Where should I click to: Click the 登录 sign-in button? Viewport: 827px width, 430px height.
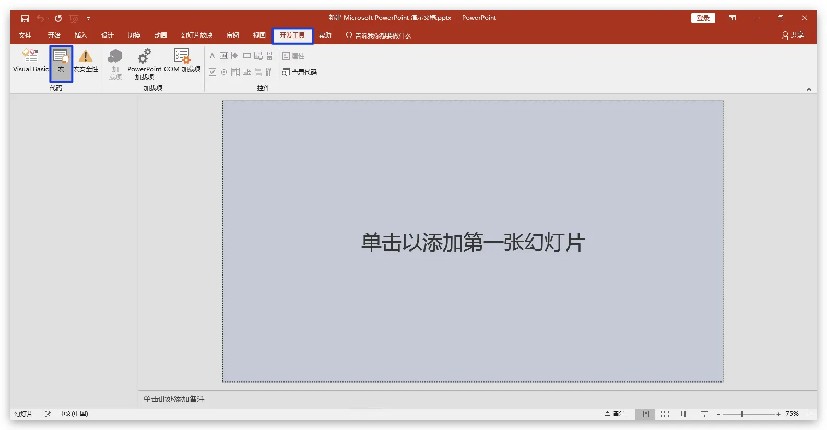(x=703, y=18)
